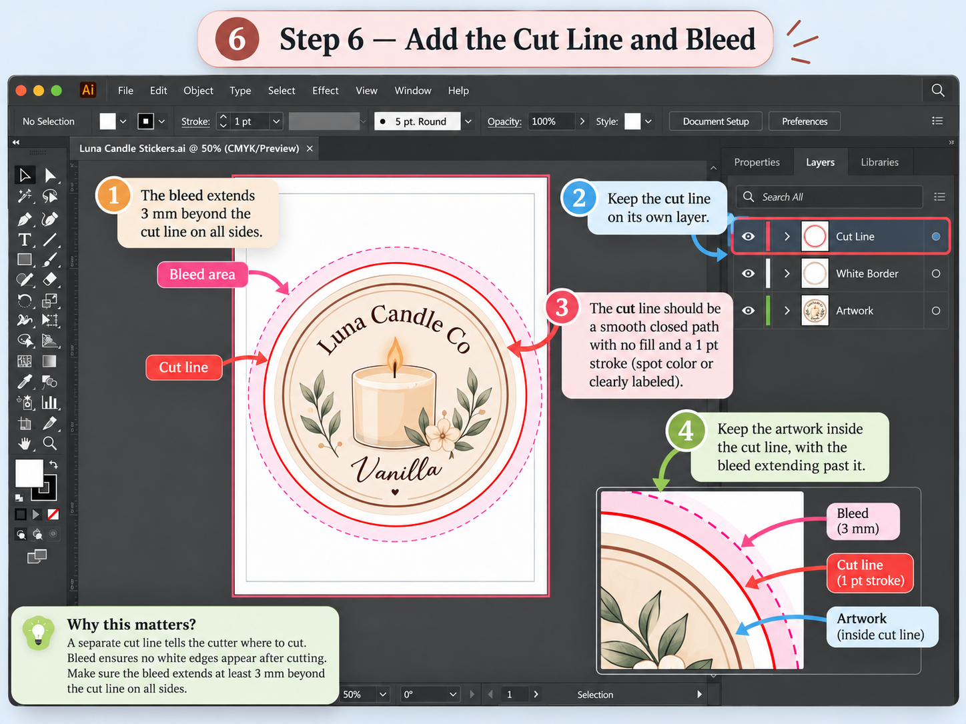
Task: Select the Eyedropper tool
Action: tap(25, 381)
